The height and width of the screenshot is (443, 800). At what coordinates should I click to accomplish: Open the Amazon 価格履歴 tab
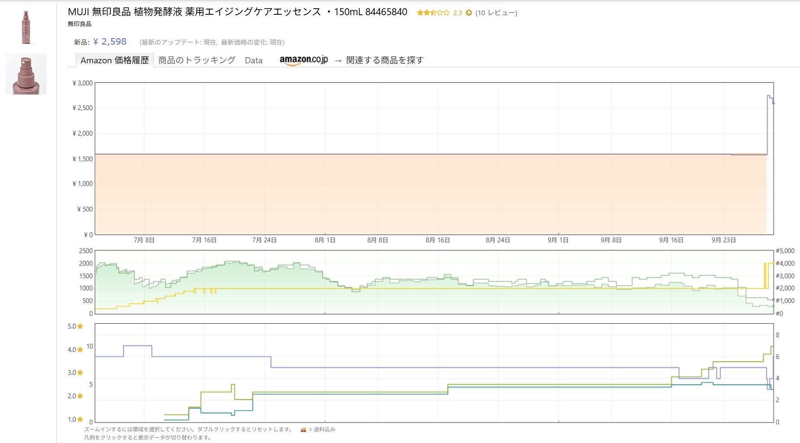tap(114, 60)
